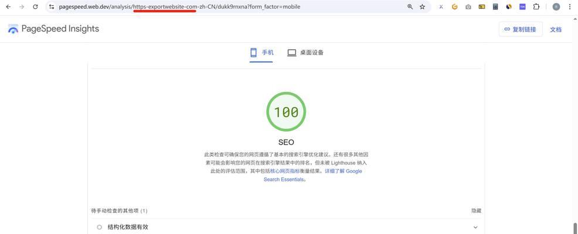The width and height of the screenshot is (578, 234).
Task: Click the chevron on 结构化数据有效 row
Action: pyautogui.click(x=475, y=228)
